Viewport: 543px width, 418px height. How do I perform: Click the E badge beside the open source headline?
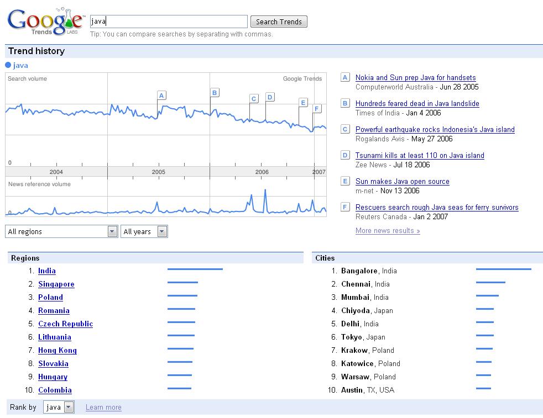click(x=345, y=181)
